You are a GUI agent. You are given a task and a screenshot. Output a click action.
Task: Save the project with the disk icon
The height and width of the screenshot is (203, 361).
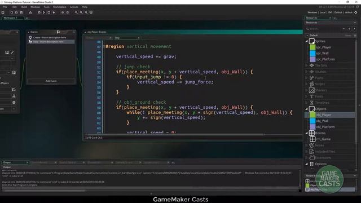pos(21,12)
